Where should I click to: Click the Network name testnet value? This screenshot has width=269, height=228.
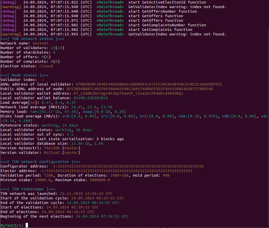tap(41, 43)
